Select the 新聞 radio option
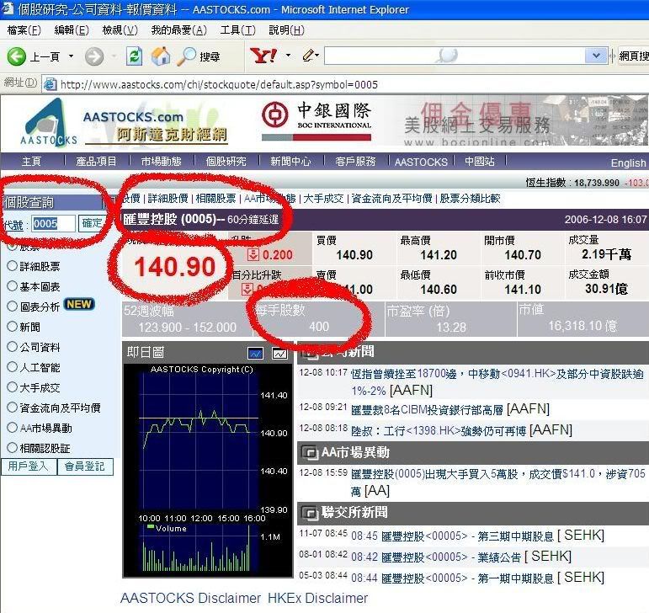Image resolution: width=649 pixels, height=613 pixels. point(13,327)
